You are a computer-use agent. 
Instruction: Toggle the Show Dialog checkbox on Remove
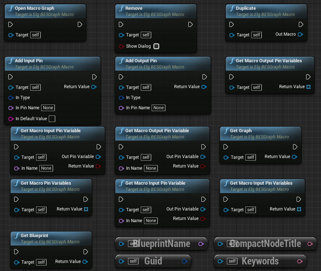click(x=156, y=46)
